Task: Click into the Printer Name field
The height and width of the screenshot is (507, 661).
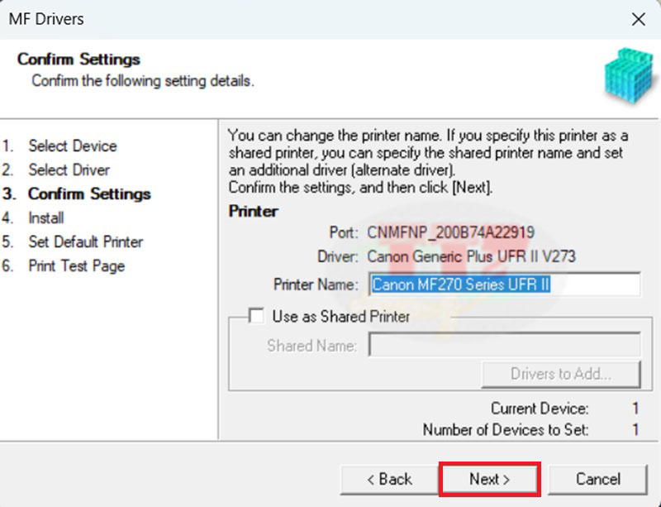Action: click(x=504, y=285)
